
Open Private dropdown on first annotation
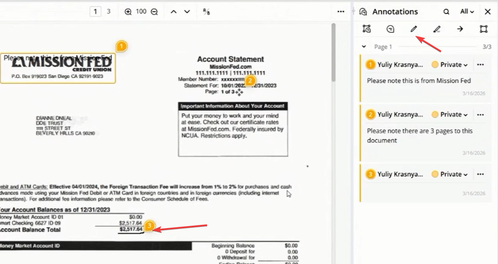[x=450, y=65]
